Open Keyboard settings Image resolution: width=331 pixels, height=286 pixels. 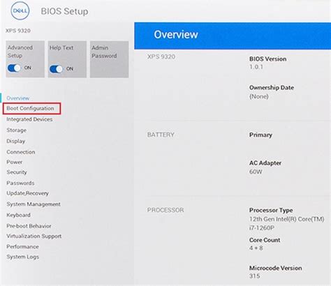[18, 215]
